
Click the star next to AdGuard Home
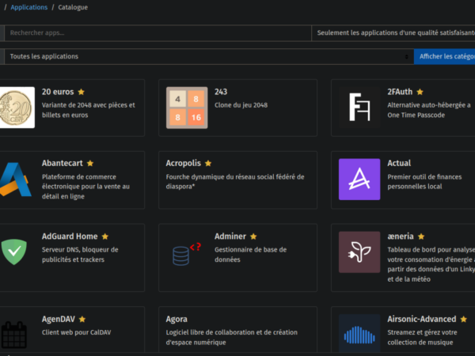(104, 237)
